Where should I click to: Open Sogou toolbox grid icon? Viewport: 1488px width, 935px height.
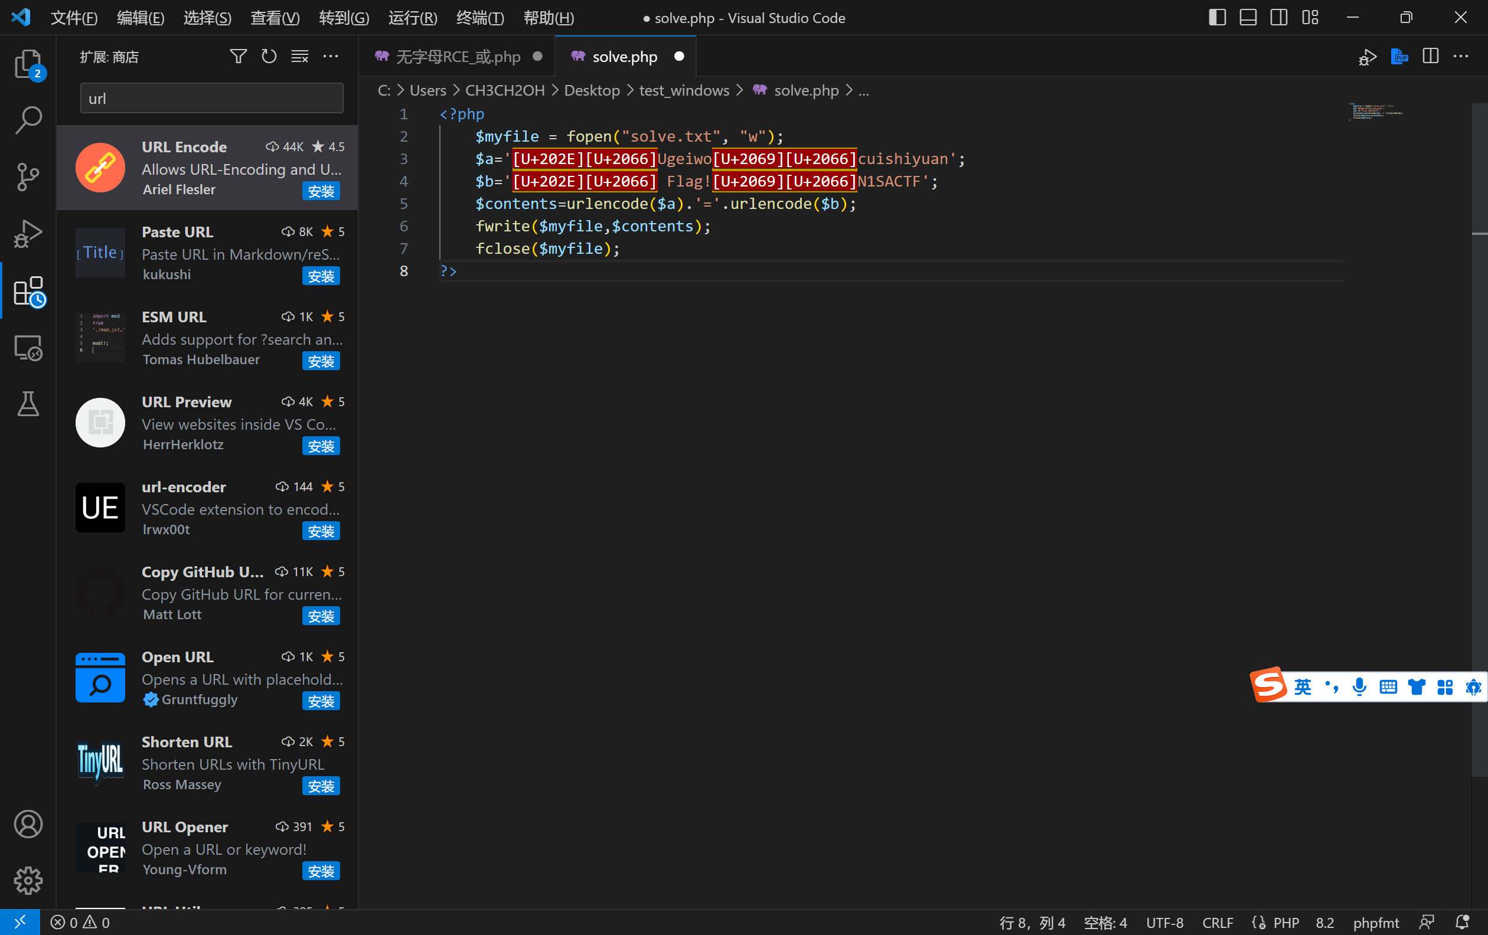1445,687
